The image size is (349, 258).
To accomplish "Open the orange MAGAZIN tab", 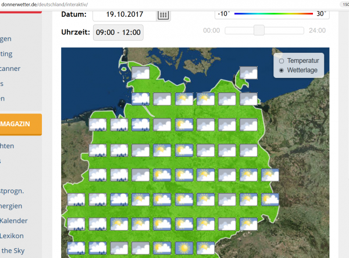I will tap(21, 124).
